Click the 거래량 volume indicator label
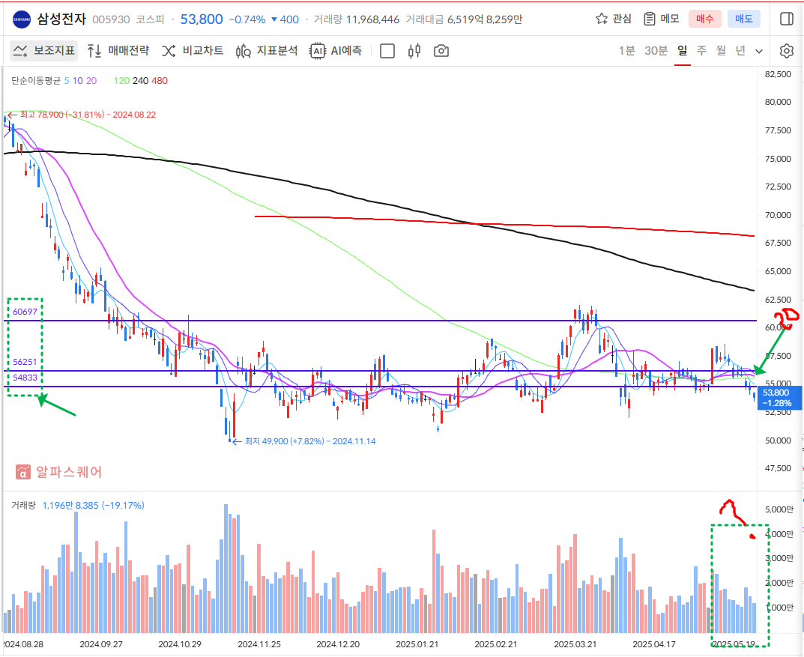The height and width of the screenshot is (657, 804). click(23, 506)
